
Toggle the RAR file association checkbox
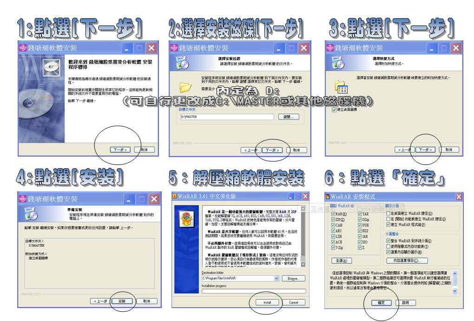[x=333, y=213]
